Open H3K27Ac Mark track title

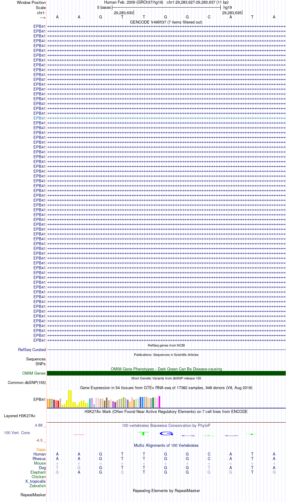(166, 411)
